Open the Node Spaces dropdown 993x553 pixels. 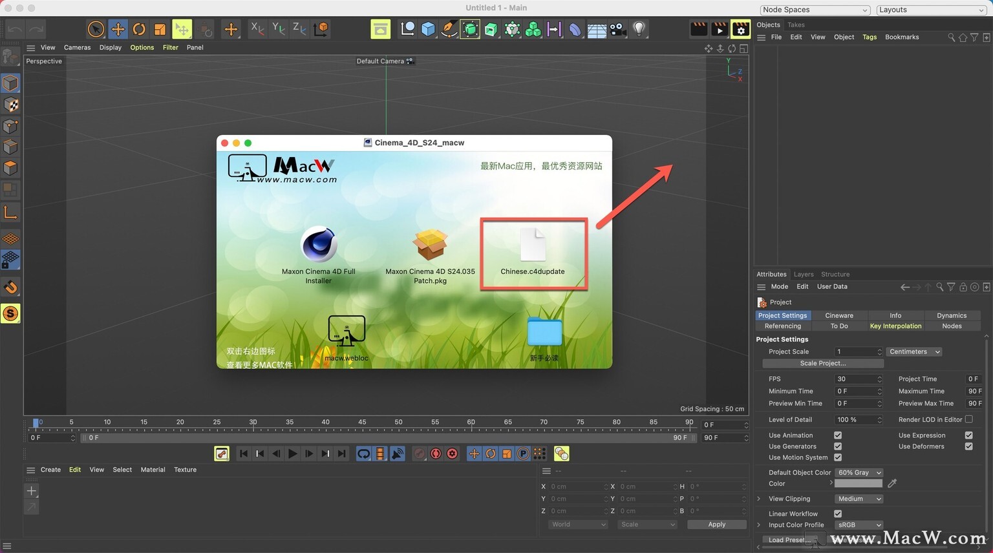click(815, 10)
